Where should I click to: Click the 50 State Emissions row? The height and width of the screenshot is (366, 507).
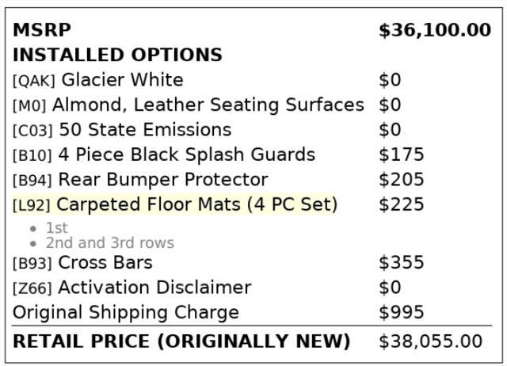coord(145,130)
